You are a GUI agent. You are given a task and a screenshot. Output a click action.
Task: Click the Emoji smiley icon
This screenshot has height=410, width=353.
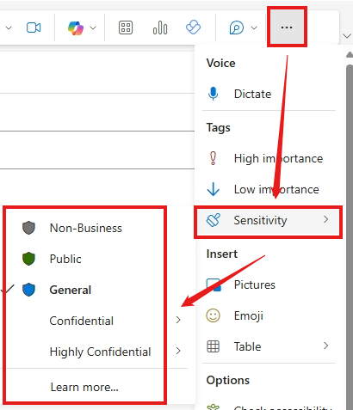coord(213,315)
